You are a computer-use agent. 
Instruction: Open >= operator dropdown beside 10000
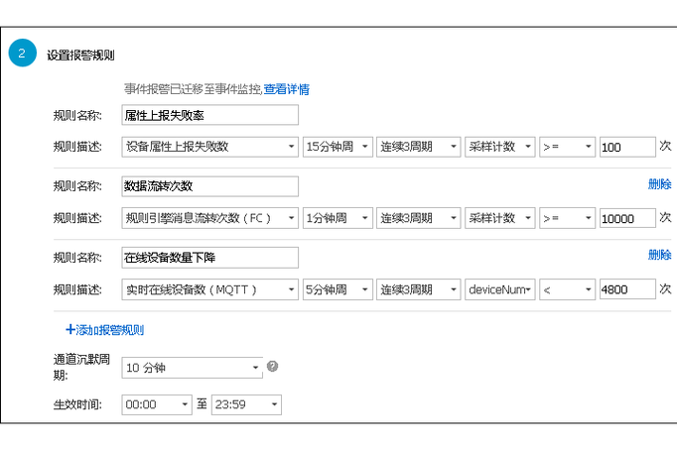coord(568,218)
